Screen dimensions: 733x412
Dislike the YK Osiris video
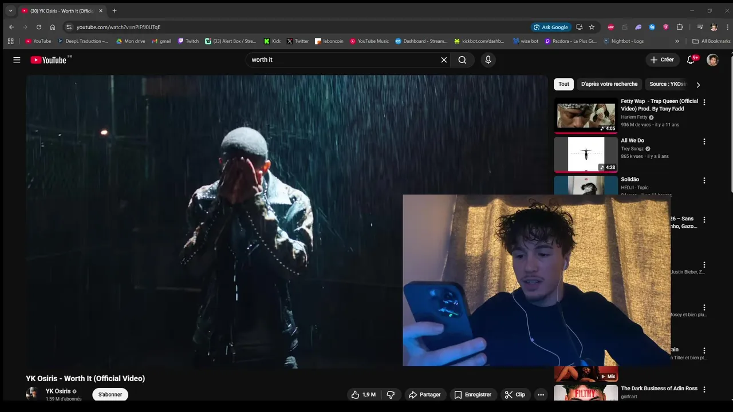(391, 395)
